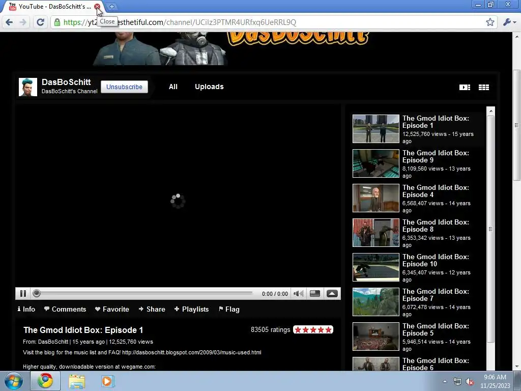Open the Episode 5 thumbnail
The width and height of the screenshot is (521, 391).
coord(376,336)
